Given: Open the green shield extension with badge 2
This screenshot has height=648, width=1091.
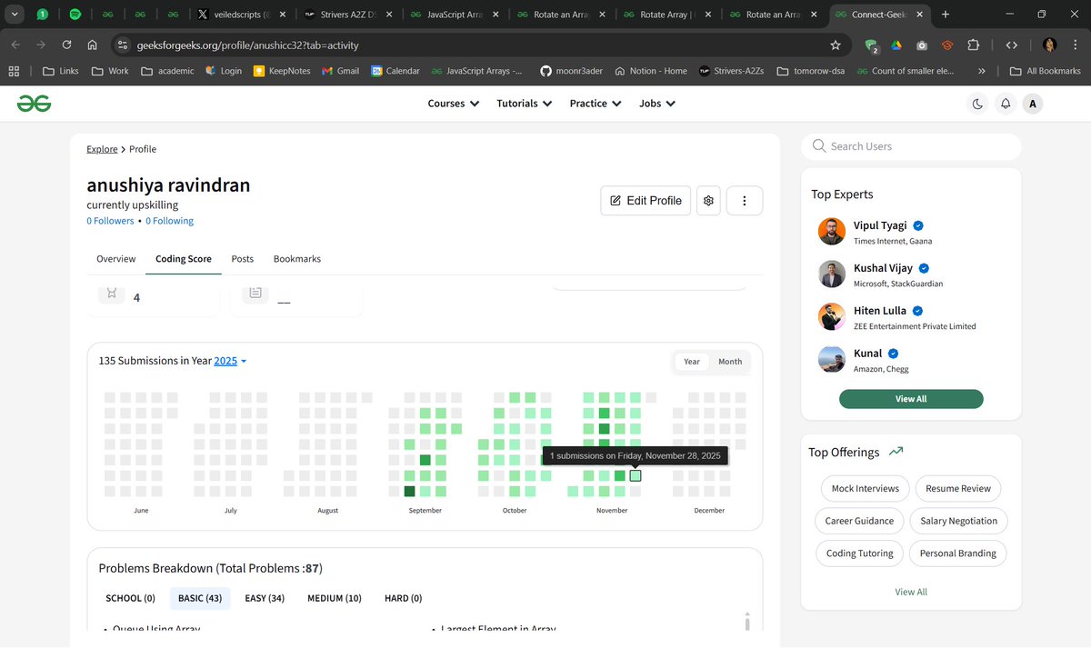Looking at the screenshot, I should 871,45.
